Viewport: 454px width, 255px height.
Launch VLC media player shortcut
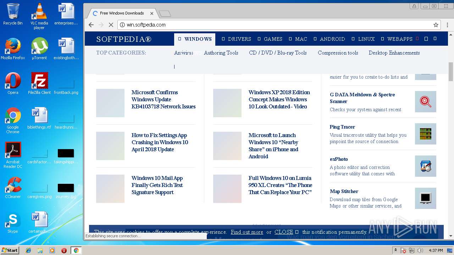click(39, 16)
